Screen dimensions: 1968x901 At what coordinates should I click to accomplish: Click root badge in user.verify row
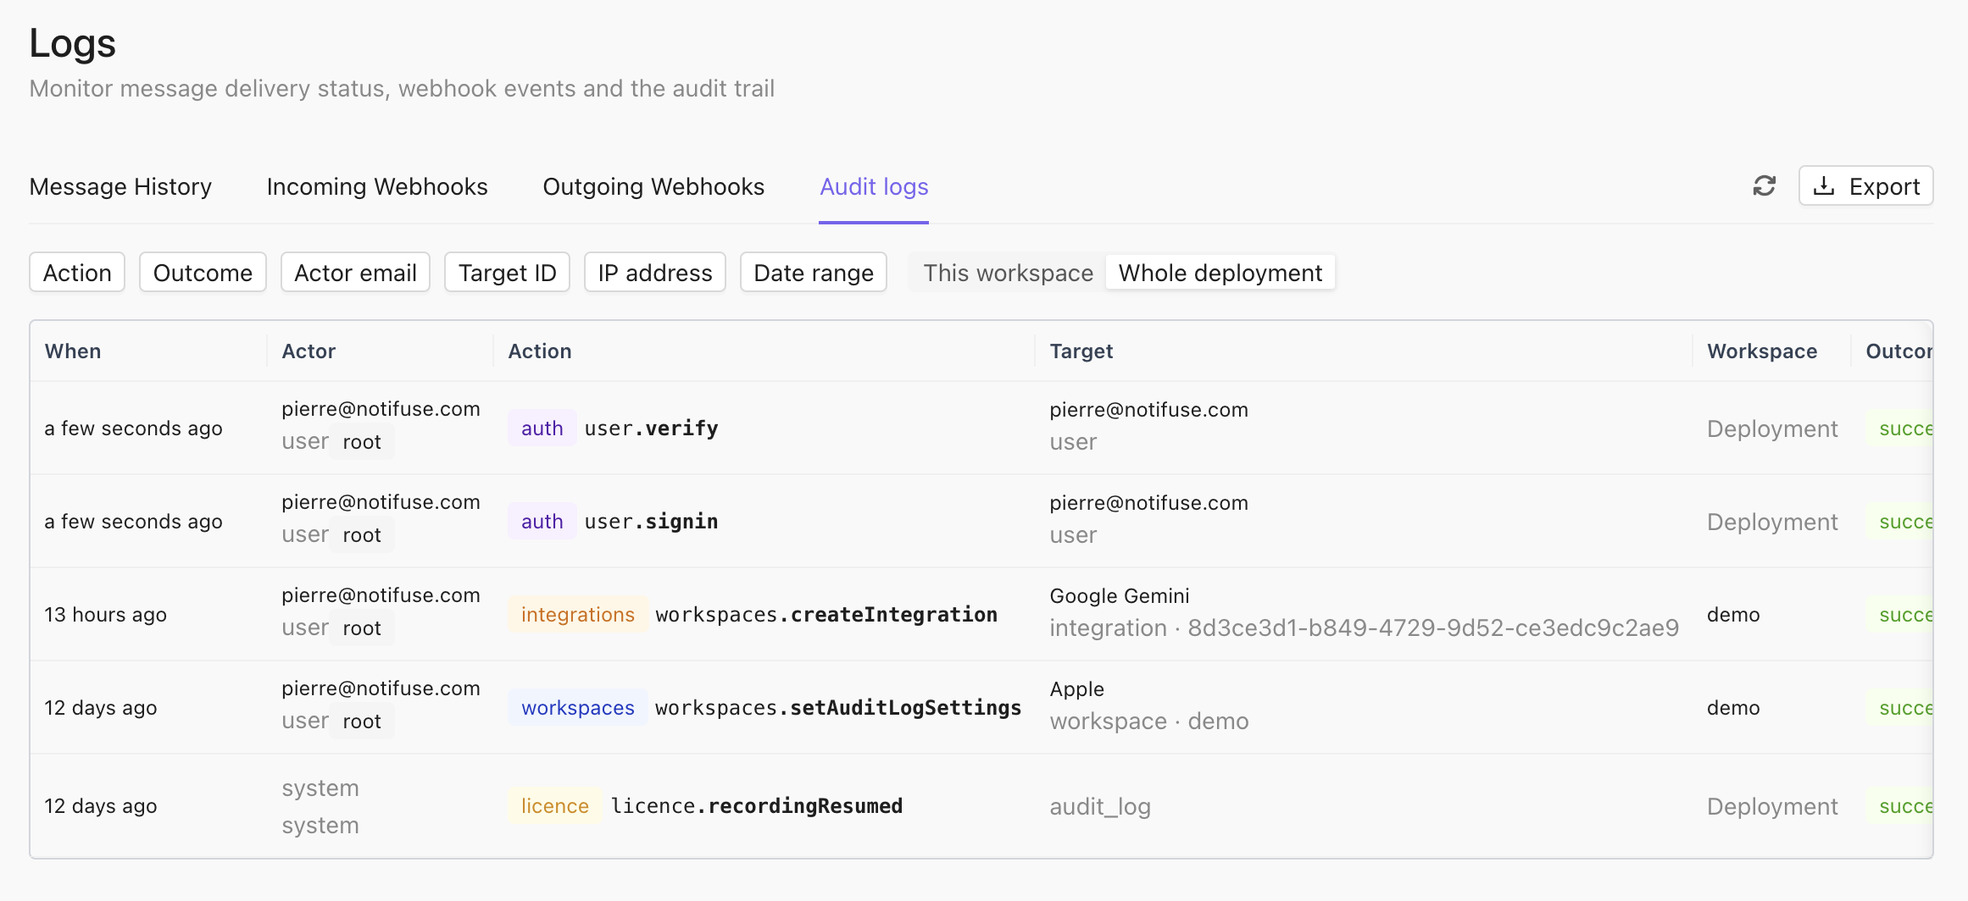362,442
